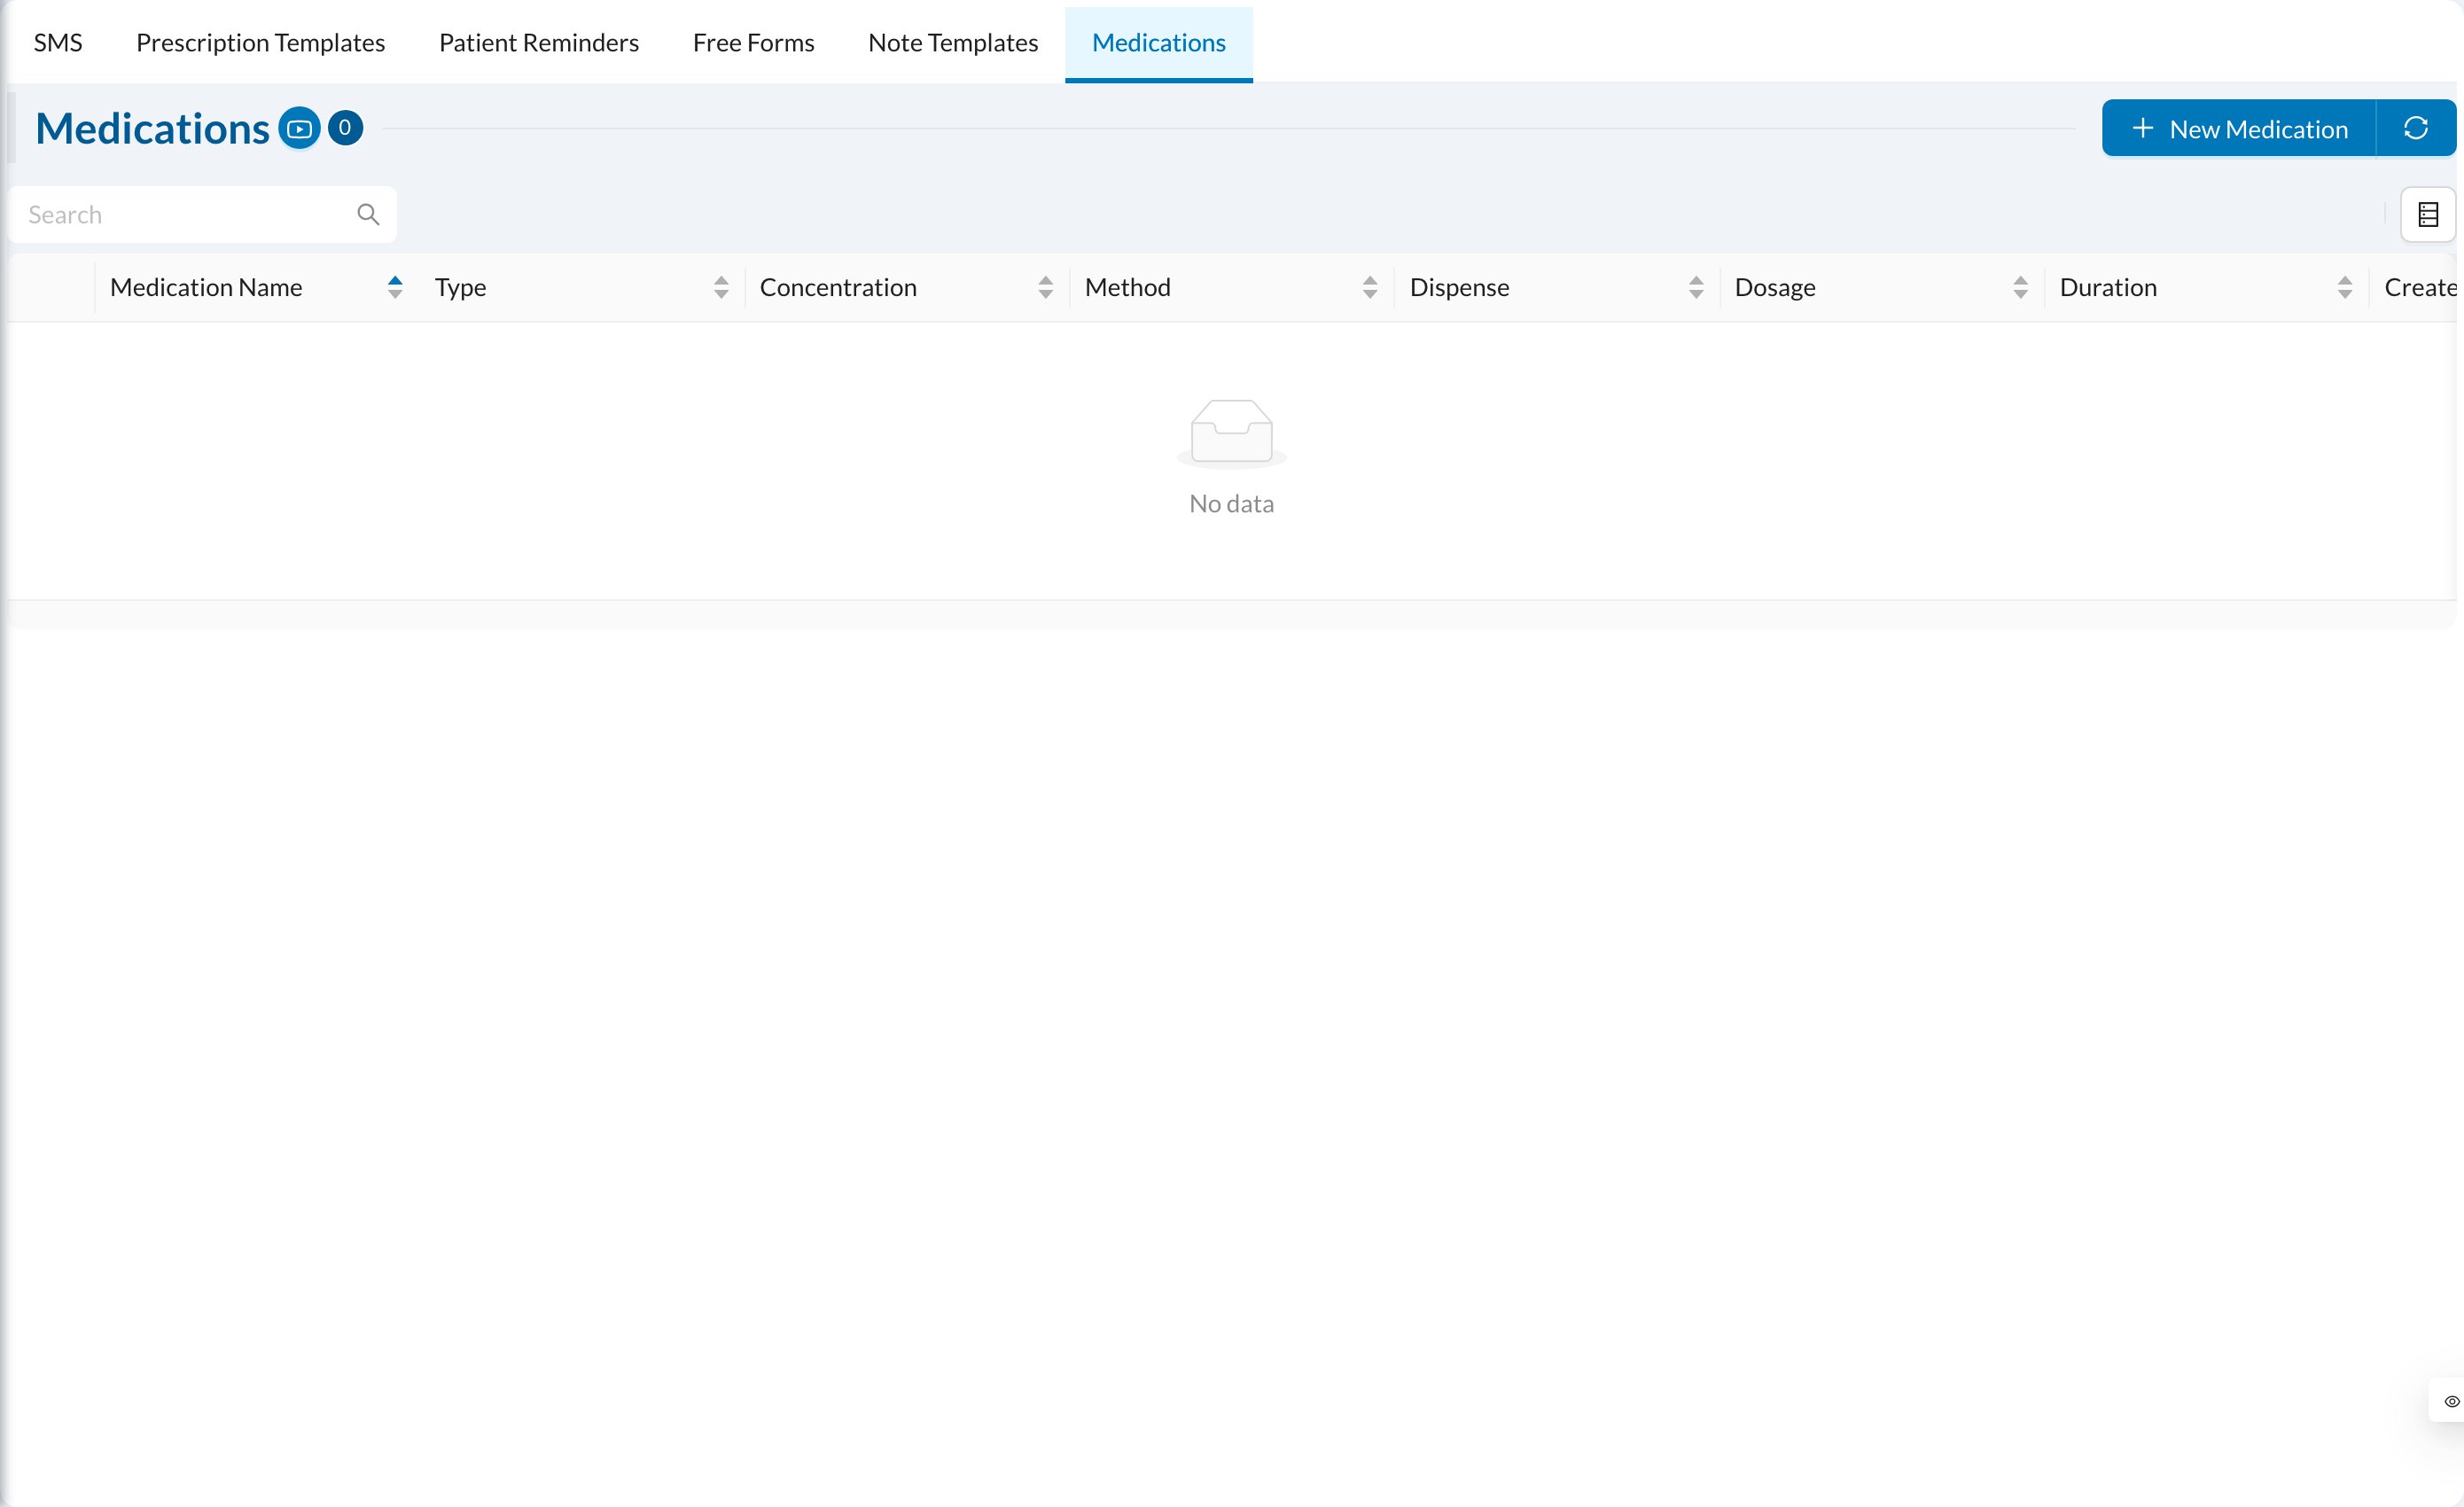Sort the Method column arrows

pos(1370,287)
